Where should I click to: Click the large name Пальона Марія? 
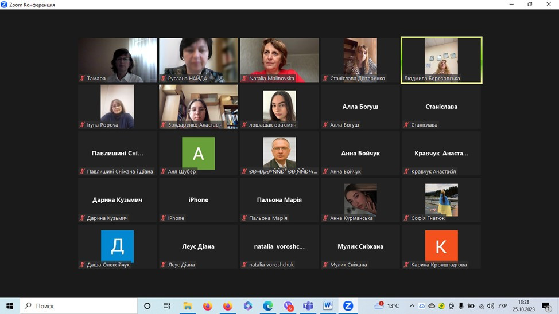[279, 200]
